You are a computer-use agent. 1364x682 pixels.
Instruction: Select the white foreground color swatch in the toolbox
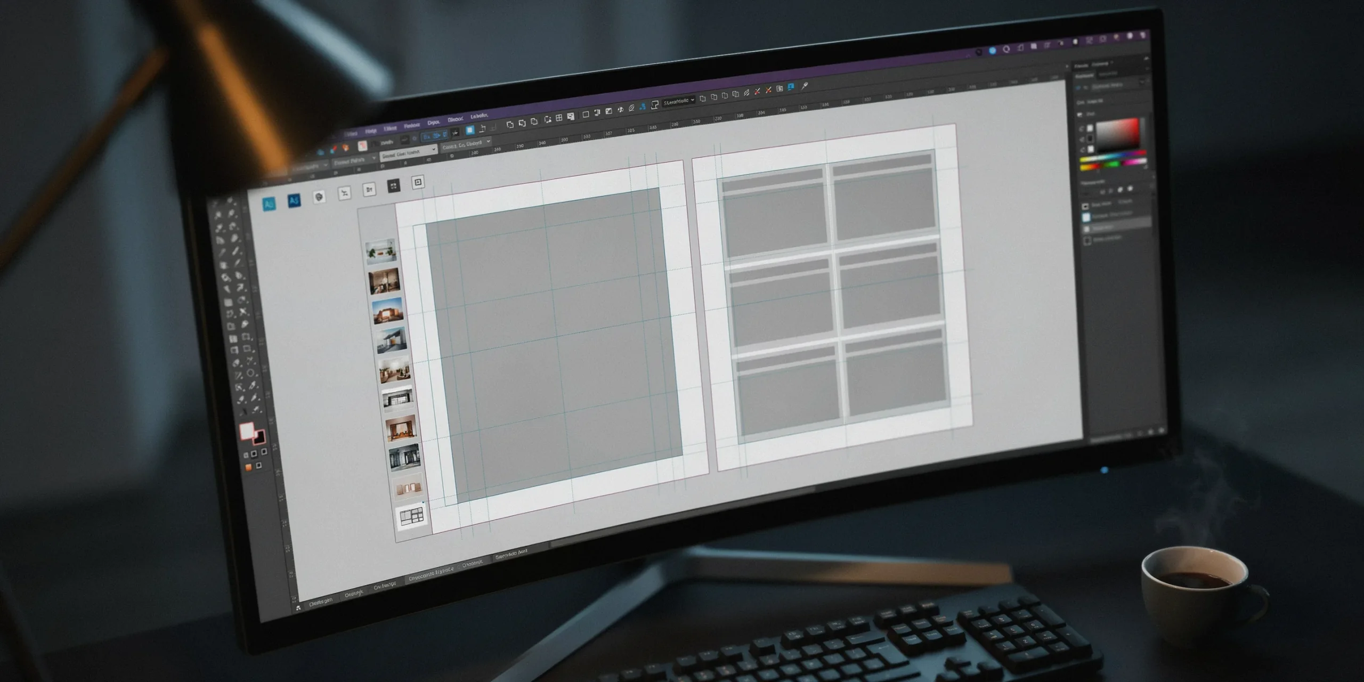click(247, 431)
